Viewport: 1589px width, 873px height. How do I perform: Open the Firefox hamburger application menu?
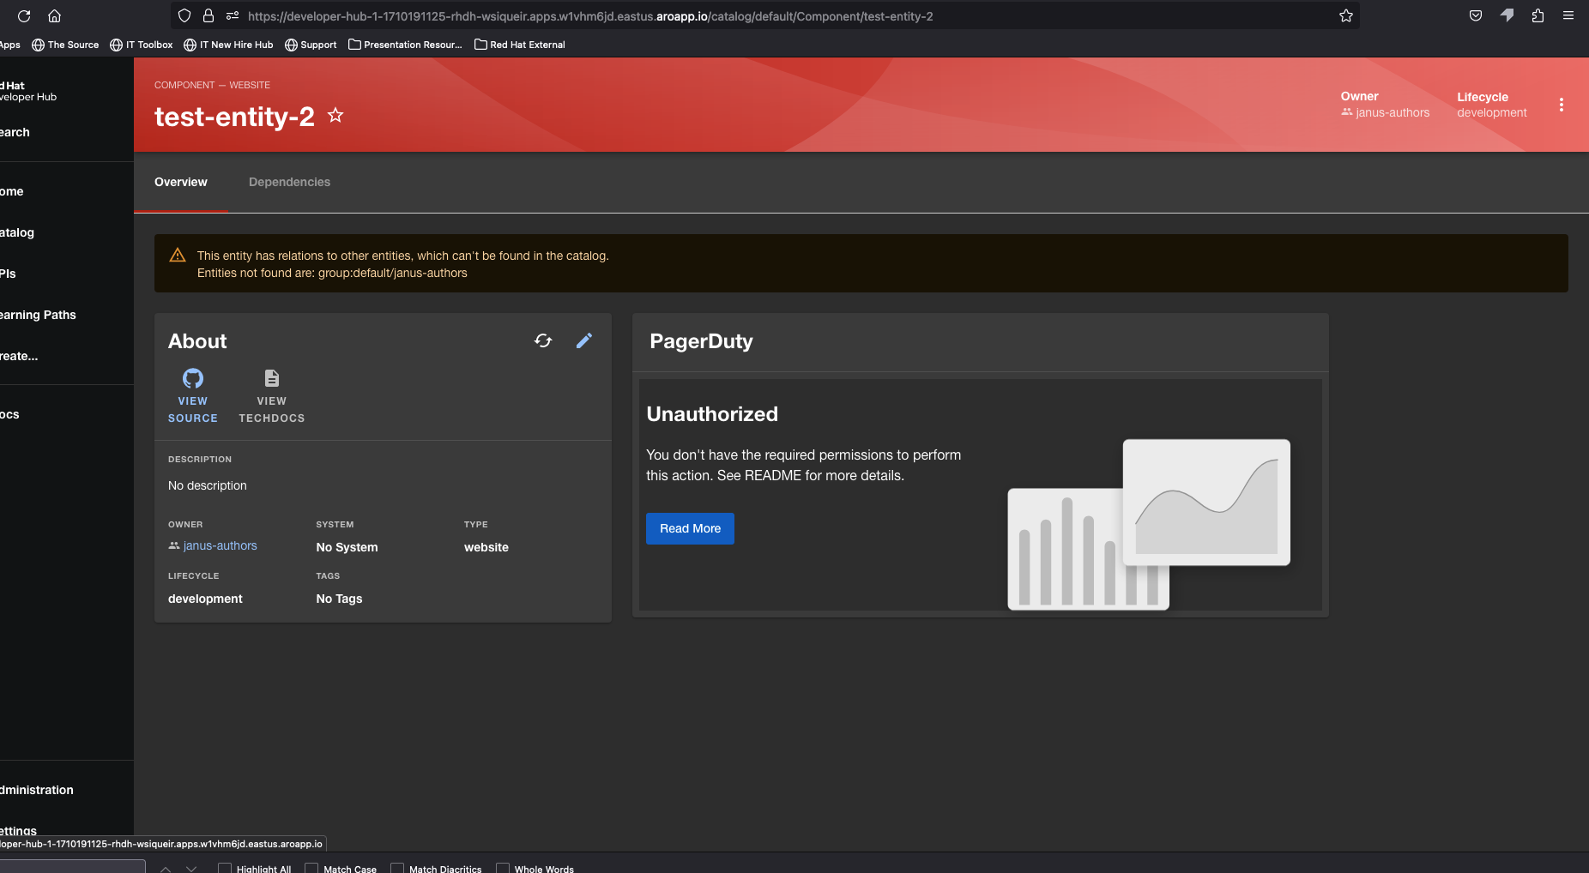click(x=1568, y=15)
